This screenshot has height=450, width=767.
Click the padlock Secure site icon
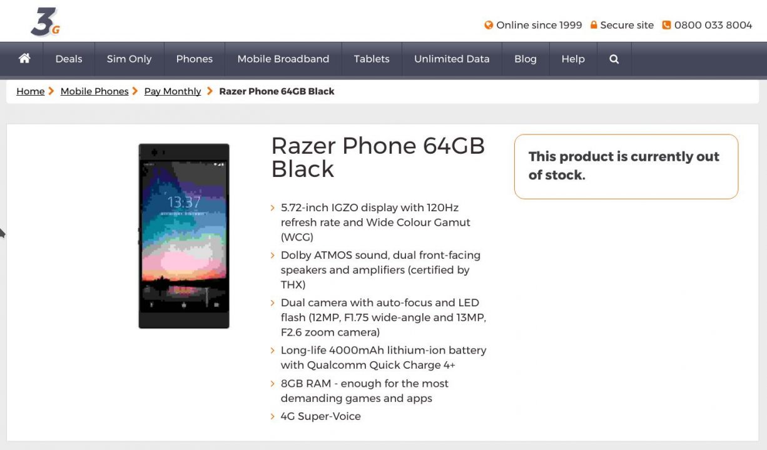click(594, 25)
